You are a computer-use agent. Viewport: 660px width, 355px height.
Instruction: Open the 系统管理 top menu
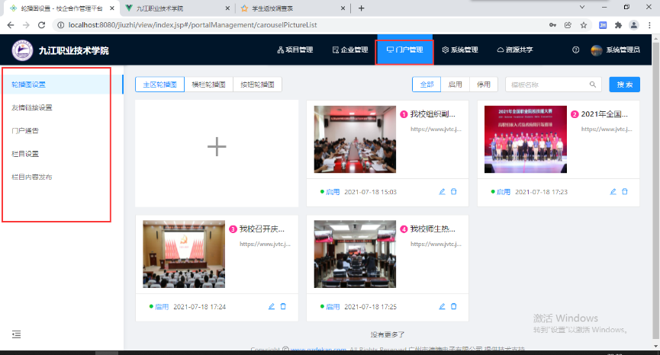(x=460, y=50)
